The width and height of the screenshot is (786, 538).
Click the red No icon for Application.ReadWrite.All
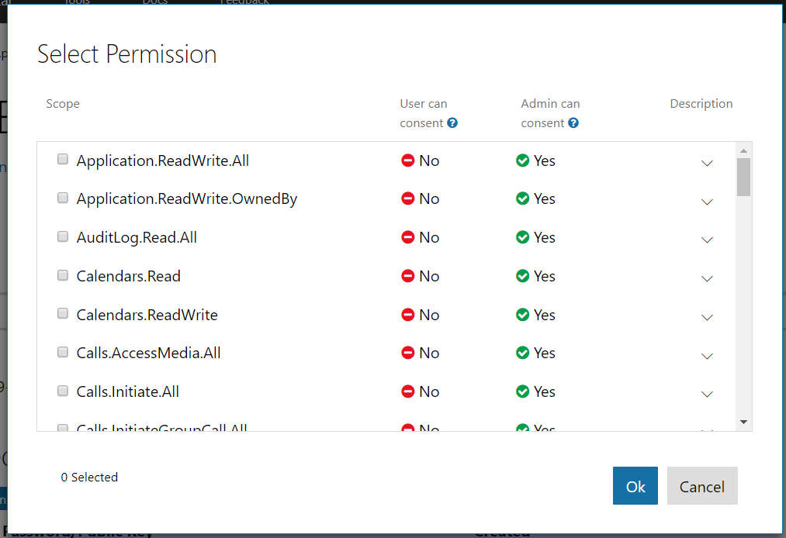tap(408, 160)
